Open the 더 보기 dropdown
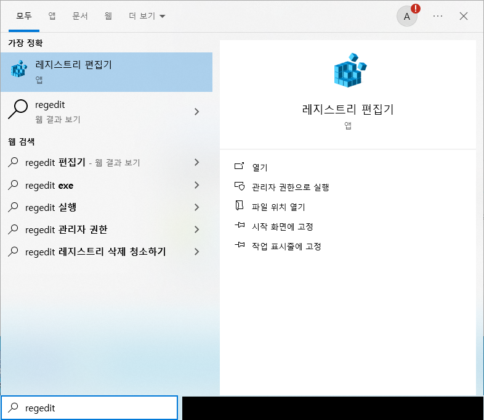Screen dimensions: 484x420 (x=147, y=16)
